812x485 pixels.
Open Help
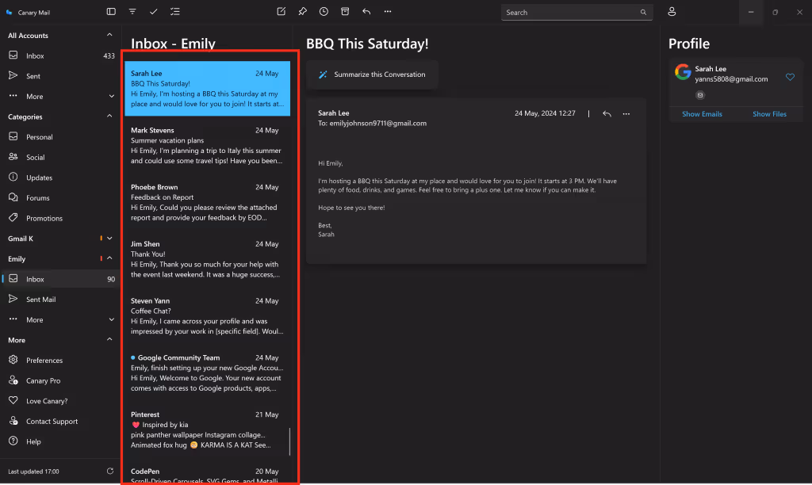coord(59,441)
